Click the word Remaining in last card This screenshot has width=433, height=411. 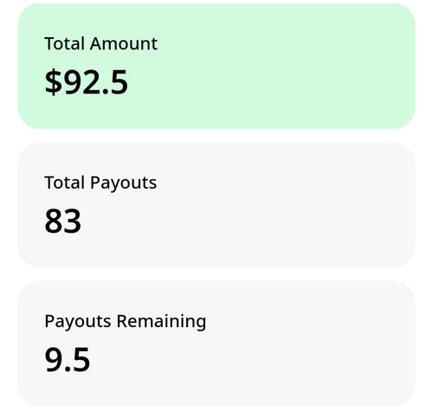[x=161, y=322]
